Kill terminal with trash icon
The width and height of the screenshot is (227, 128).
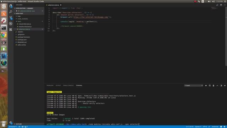pyautogui.click(x=214, y=86)
